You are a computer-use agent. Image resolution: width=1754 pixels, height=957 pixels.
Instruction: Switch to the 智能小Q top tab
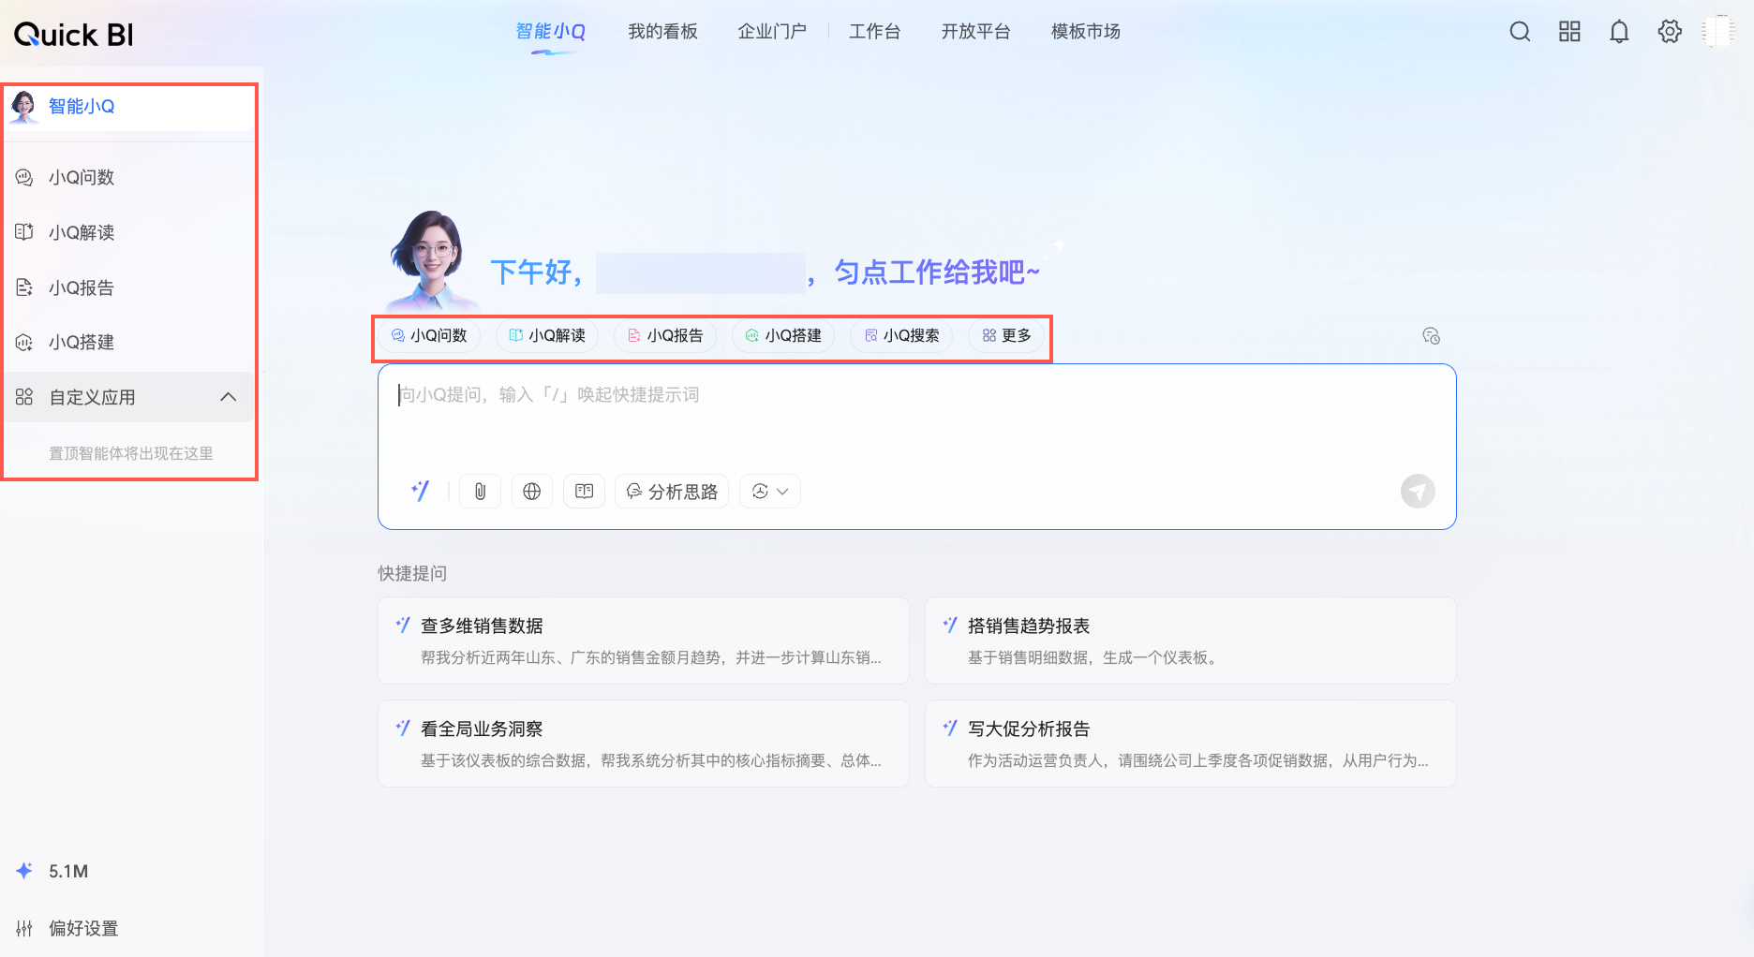551,32
